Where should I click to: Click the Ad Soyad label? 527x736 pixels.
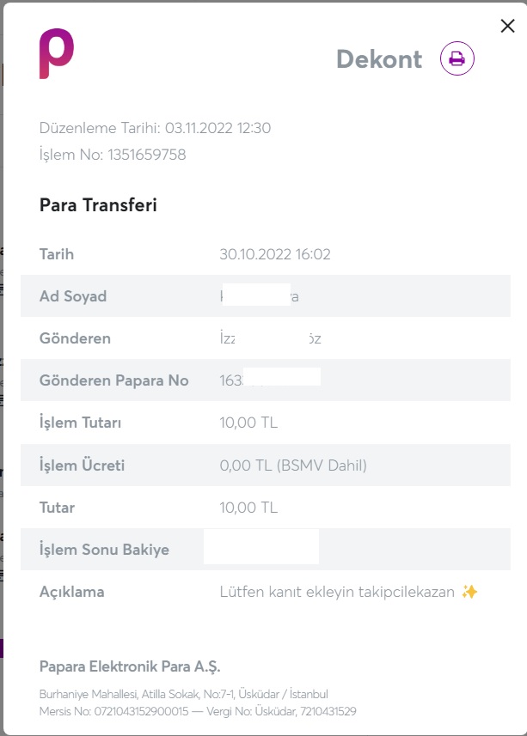(x=73, y=296)
